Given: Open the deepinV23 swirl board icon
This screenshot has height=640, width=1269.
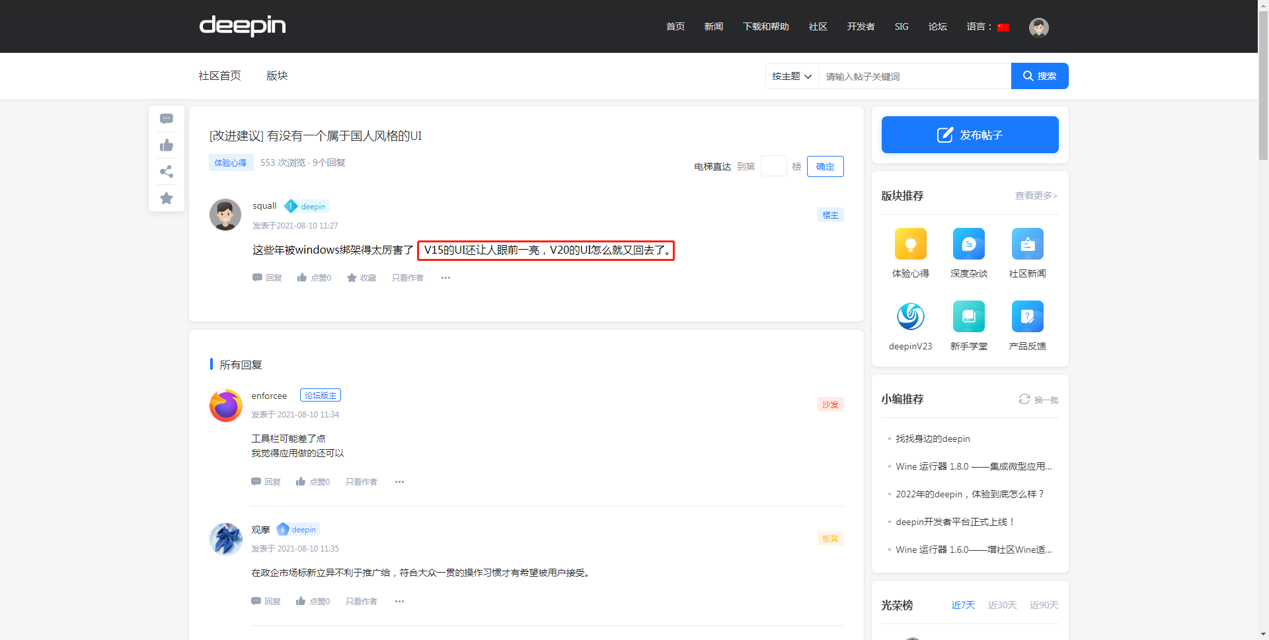Looking at the screenshot, I should 911,316.
